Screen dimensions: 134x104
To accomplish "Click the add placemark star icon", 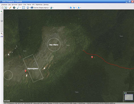I will point(74,8).
